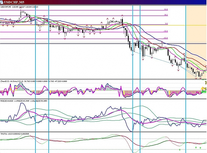Click the leftmost green up arrow in THVTrix panel
Viewport: 207px width, 153px height.
(x=180, y=150)
